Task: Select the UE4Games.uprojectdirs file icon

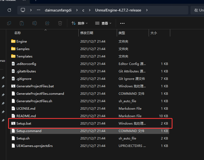Action: point(13,146)
